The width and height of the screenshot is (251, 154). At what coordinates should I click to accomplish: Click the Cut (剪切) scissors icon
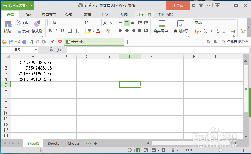(x=19, y=22)
